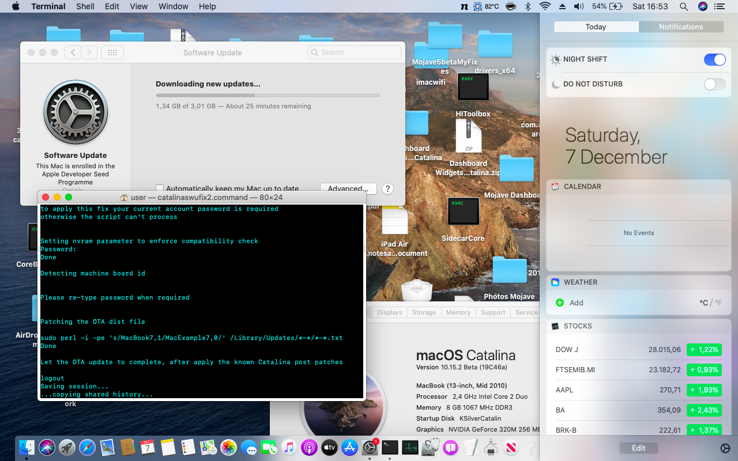
Task: Open System Preferences icon with badge
Action: 370,447
